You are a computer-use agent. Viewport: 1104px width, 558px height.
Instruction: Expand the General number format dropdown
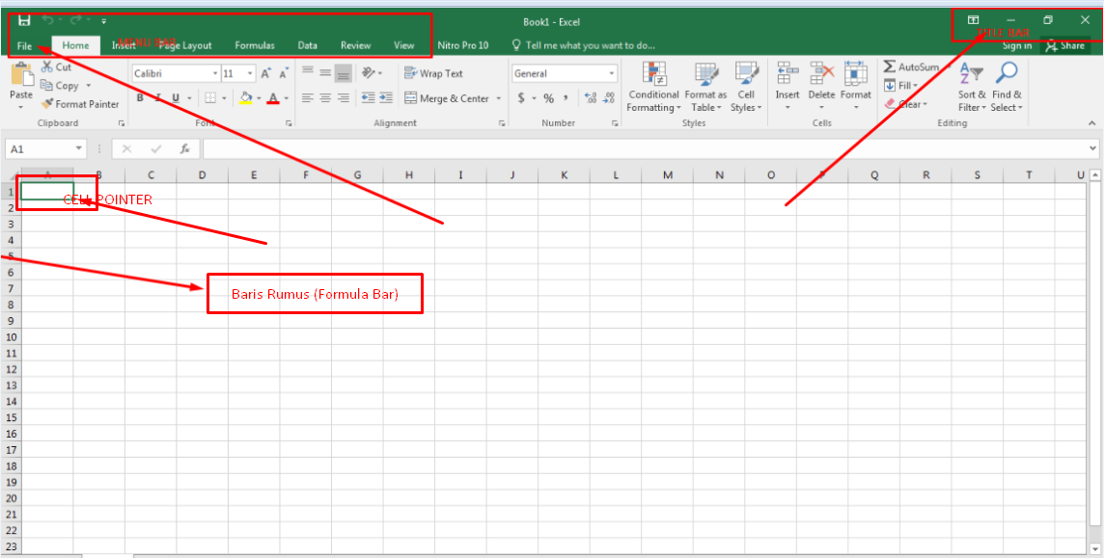point(611,73)
